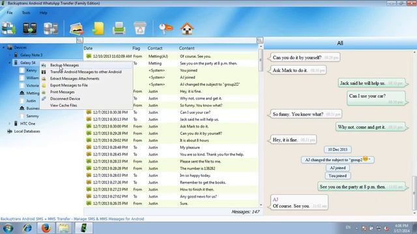Select the Justin contact in tree

click(31, 101)
